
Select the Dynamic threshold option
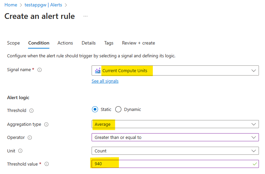[x=118, y=109]
